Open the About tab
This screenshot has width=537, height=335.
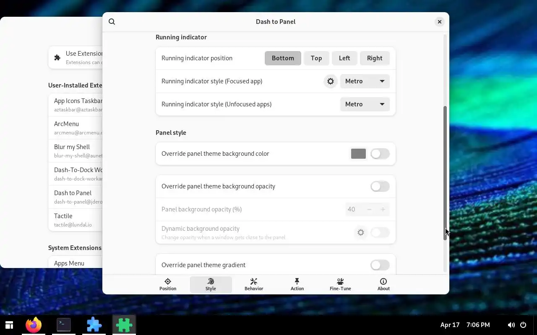coord(383,285)
